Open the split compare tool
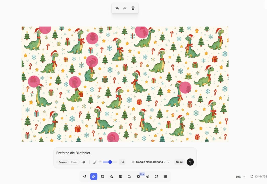Image resolution: width=267 pixels, height=184 pixels. pos(120,176)
